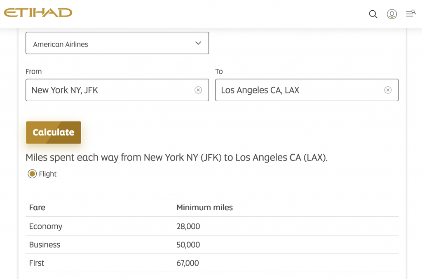Select the Economy fare row
Image resolution: width=422 pixels, height=279 pixels.
46,226
